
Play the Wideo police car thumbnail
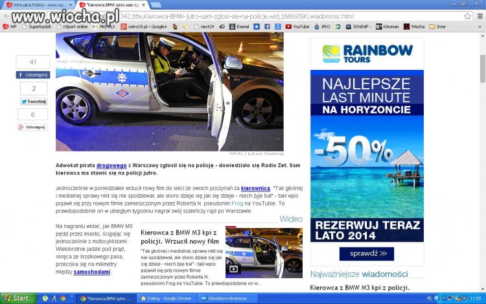tap(264, 253)
